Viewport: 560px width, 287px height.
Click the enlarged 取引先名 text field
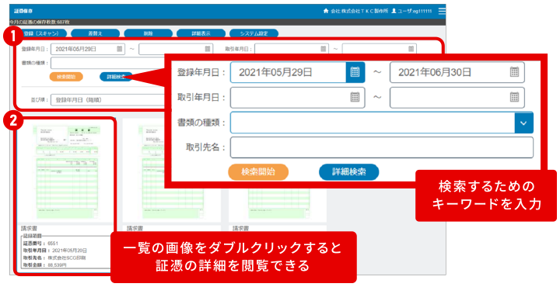(x=382, y=147)
